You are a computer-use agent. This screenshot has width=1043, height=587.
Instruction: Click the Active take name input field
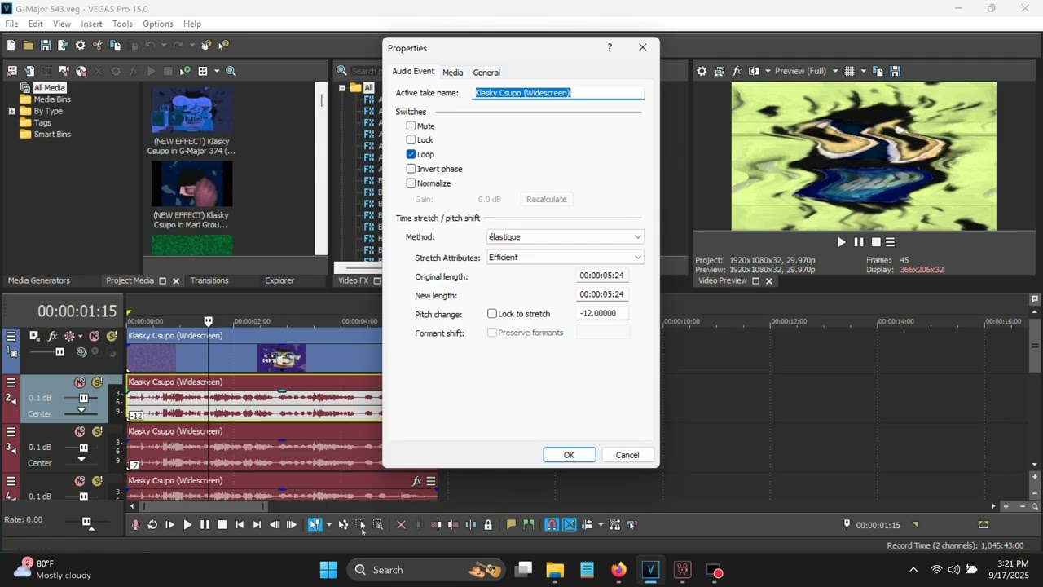pos(558,93)
